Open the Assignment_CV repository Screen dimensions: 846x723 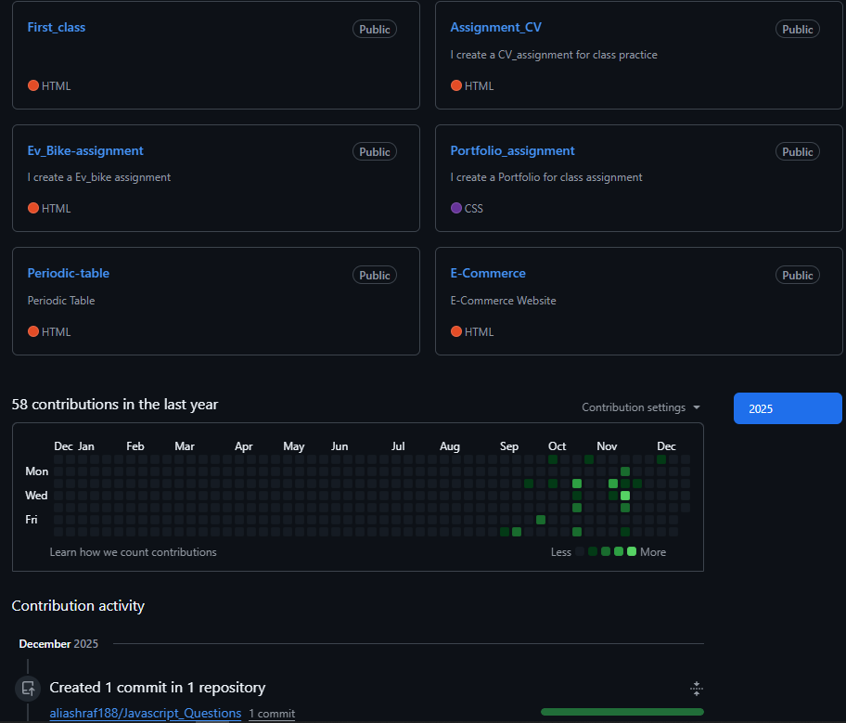(x=495, y=27)
